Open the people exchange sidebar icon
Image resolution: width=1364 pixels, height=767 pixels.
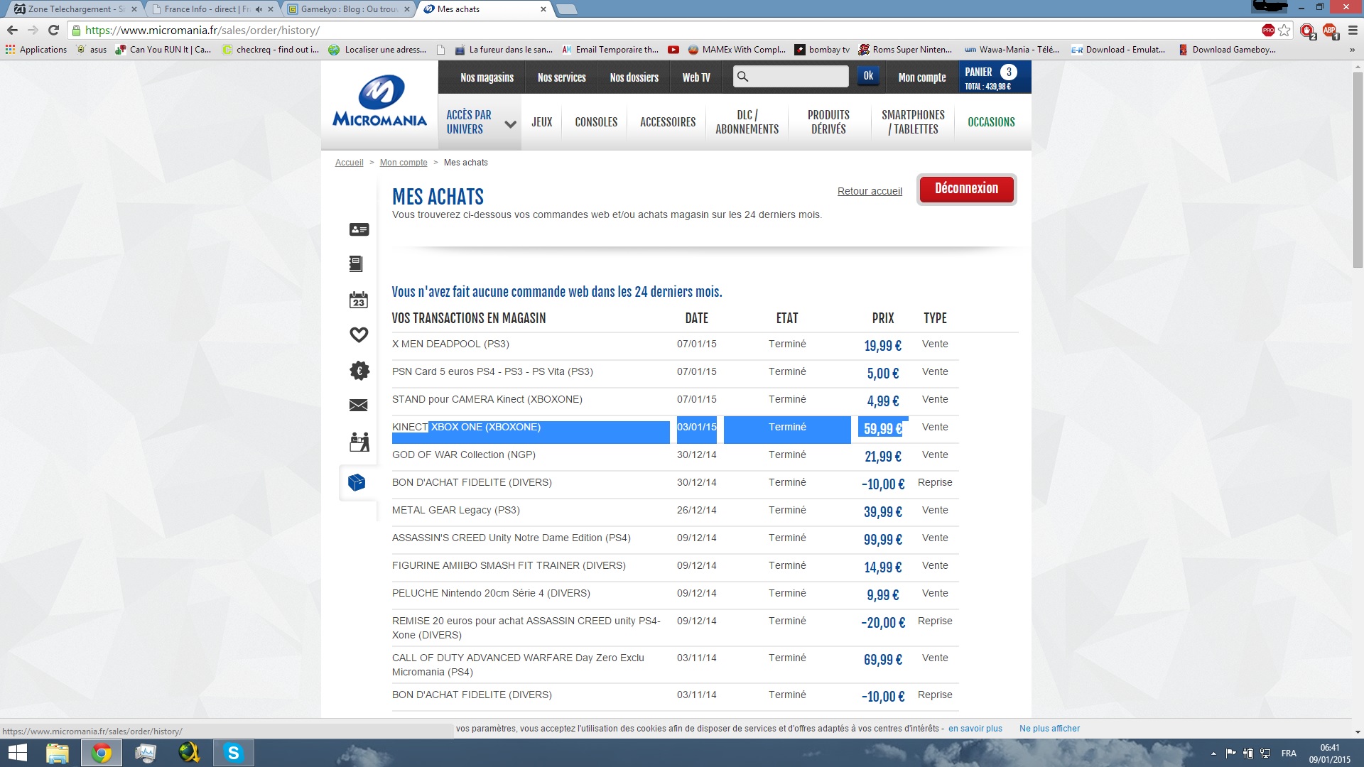(359, 442)
